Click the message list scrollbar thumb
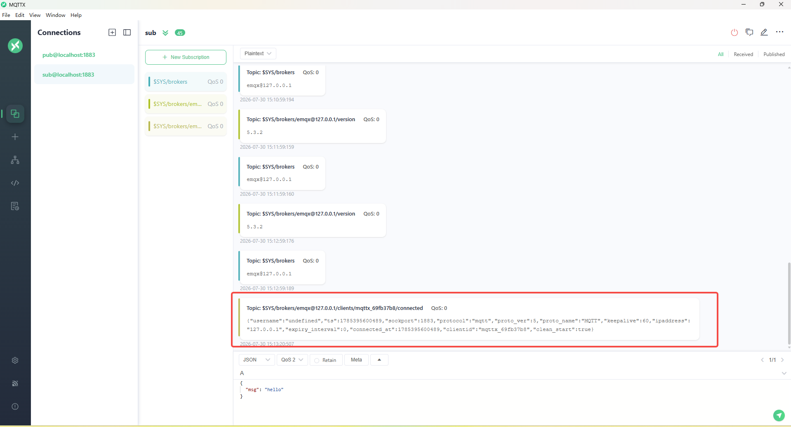The width and height of the screenshot is (791, 427). [x=789, y=303]
